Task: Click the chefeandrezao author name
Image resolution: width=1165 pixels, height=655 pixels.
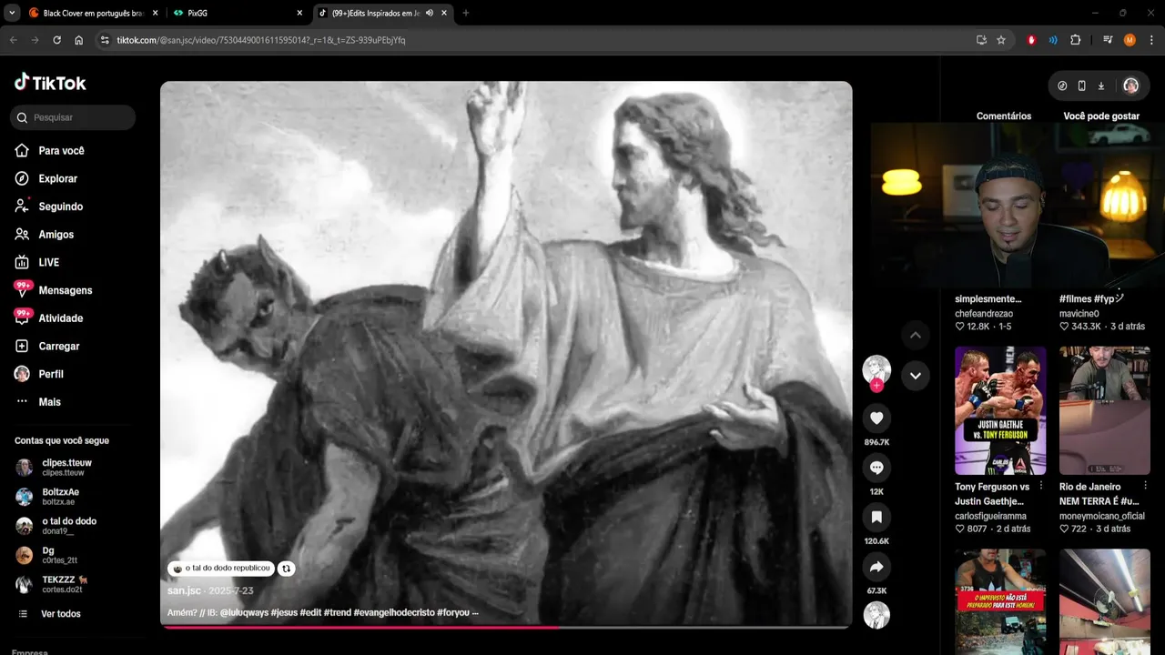Action: tap(984, 314)
